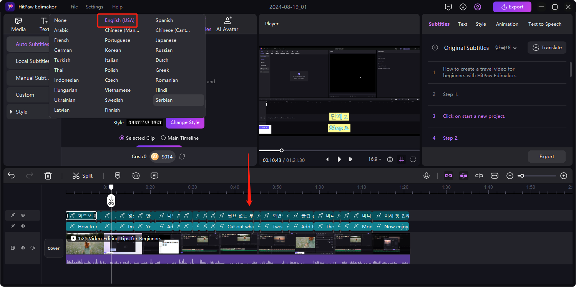Step back one frame in player
This screenshot has height=287, width=576.
point(328,159)
